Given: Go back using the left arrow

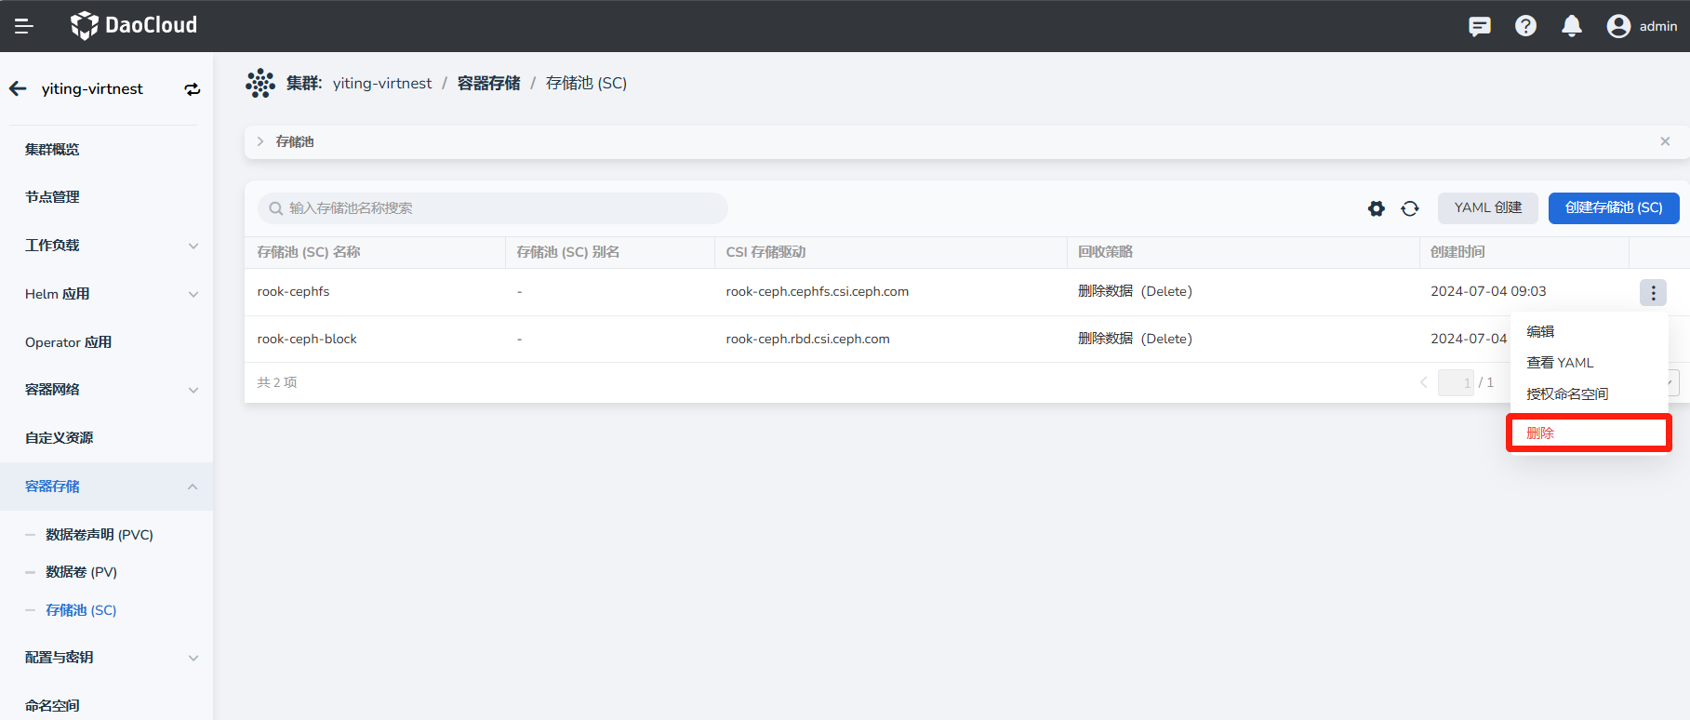Looking at the screenshot, I should [19, 89].
